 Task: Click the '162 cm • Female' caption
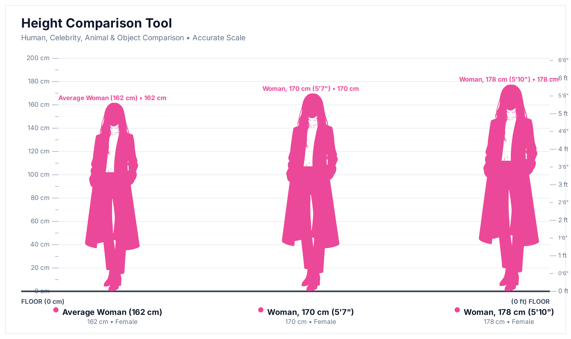pos(112,322)
